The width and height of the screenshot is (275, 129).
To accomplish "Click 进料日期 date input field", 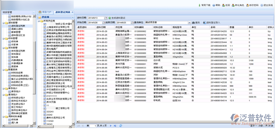I will pos(96,18).
